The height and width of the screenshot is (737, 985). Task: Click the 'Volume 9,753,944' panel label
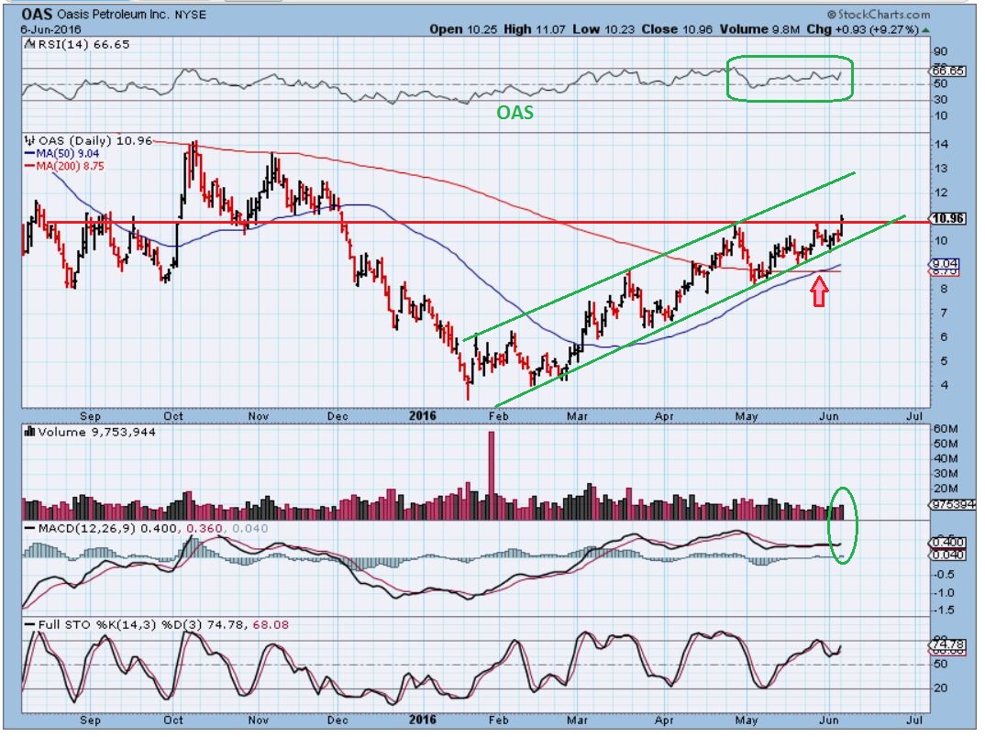[x=96, y=432]
